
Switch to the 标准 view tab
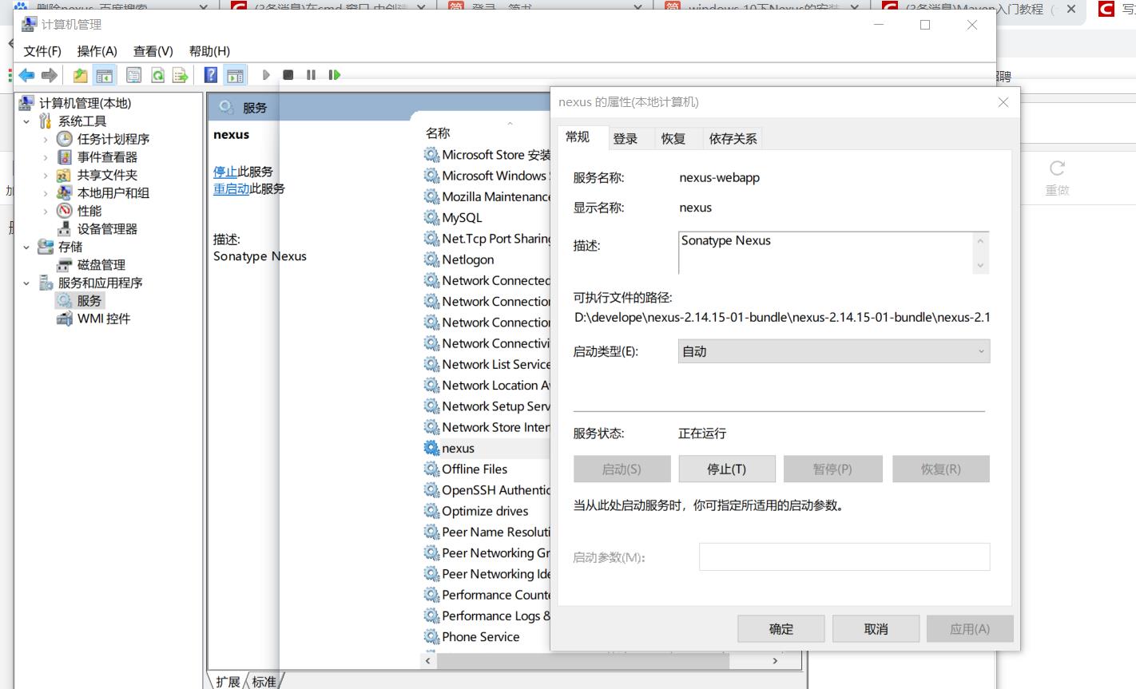(x=264, y=682)
